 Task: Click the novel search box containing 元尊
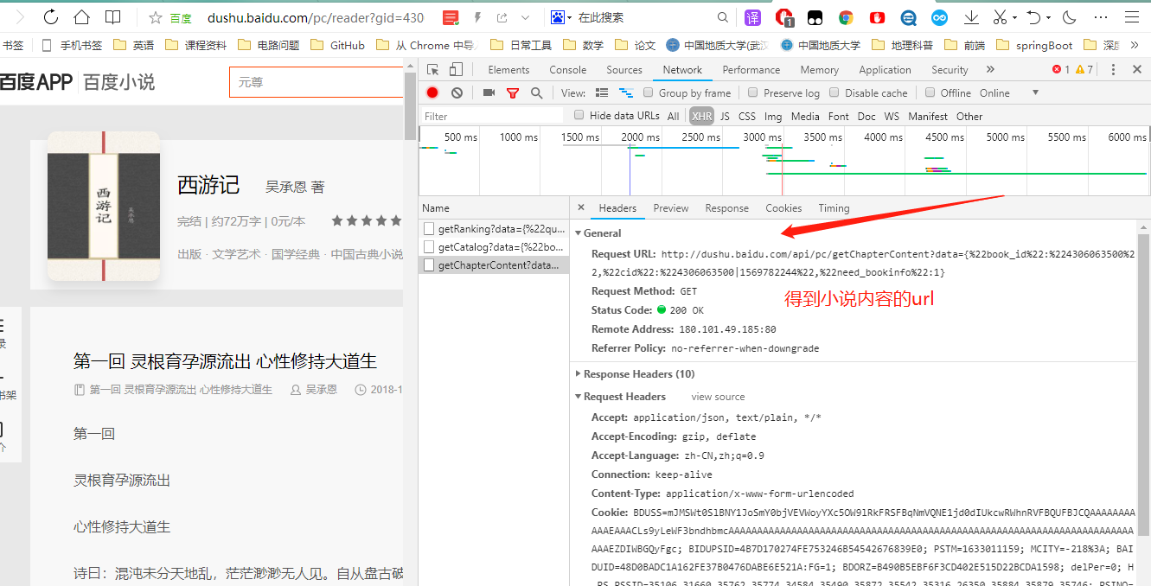click(317, 82)
